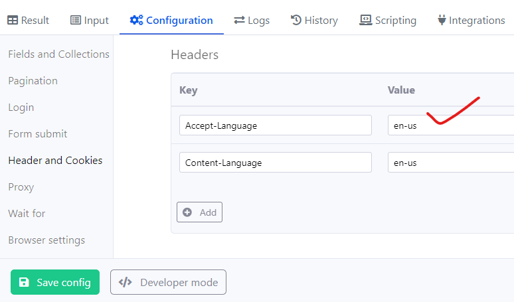Click the Configuration gears icon
The width and height of the screenshot is (514, 302).
pos(136,20)
